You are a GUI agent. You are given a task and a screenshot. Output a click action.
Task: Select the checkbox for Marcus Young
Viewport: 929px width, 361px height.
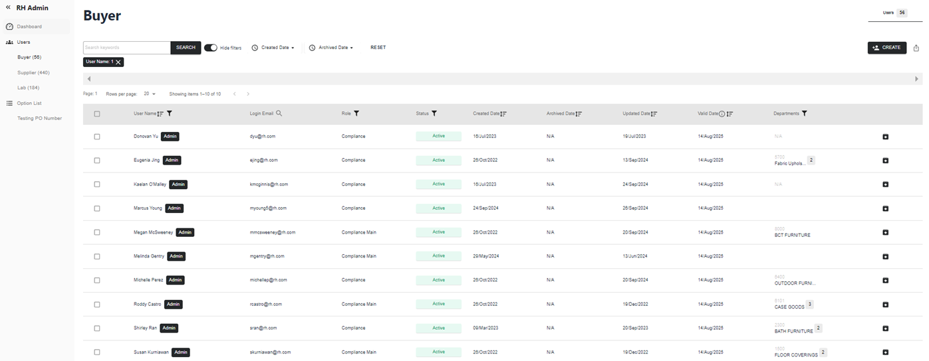pos(97,208)
